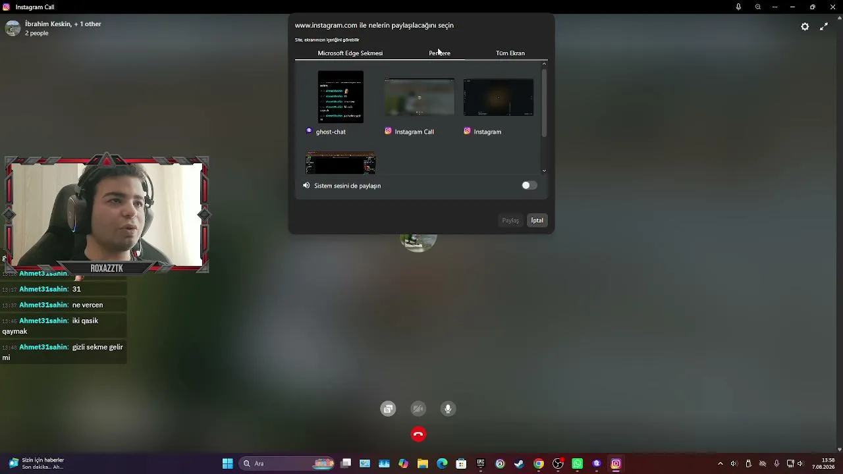This screenshot has width=843, height=474.
Task: Click the safely remove USB tray icon
Action: [x=748, y=463]
